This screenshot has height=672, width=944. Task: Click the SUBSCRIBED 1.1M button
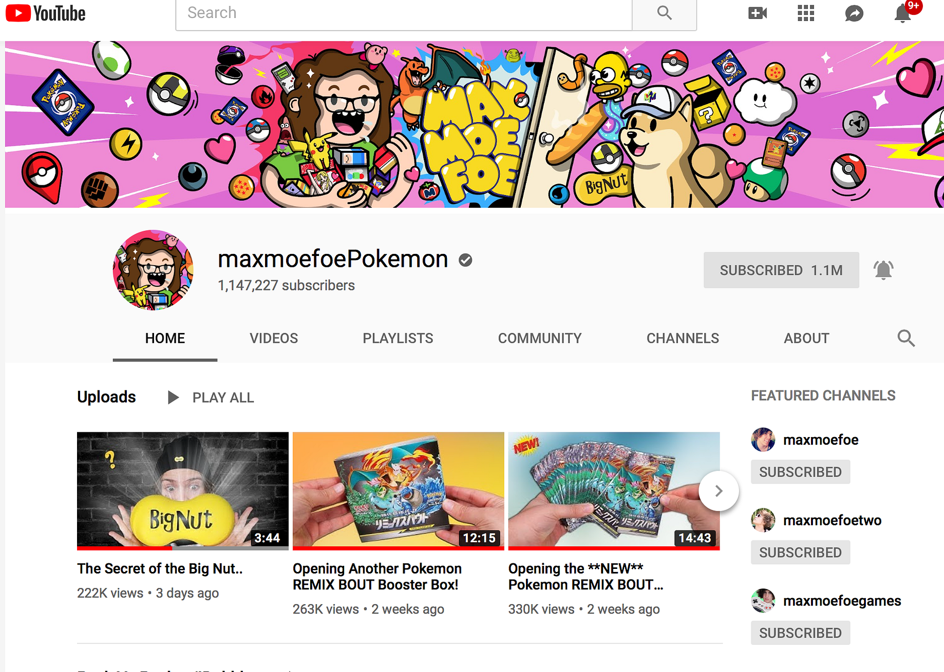point(781,270)
